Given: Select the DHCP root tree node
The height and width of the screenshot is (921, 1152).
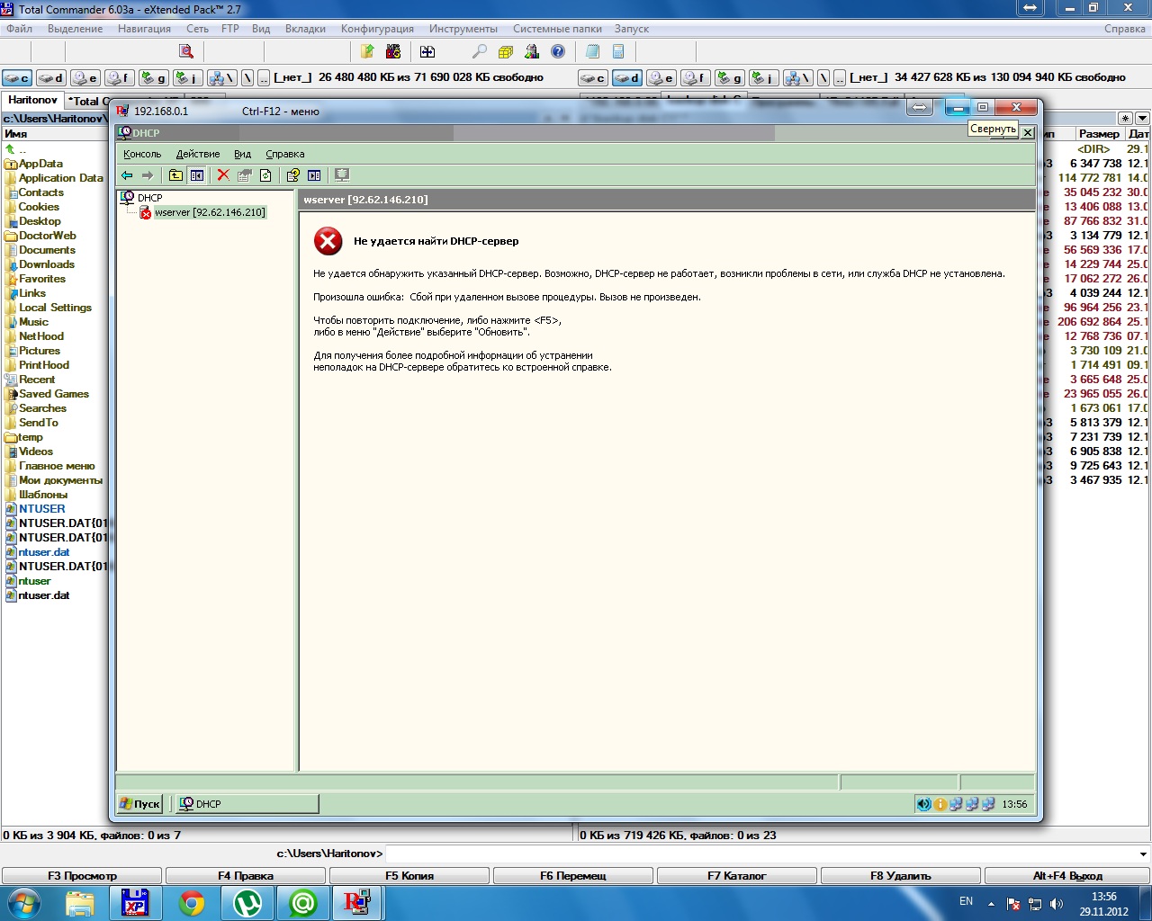Looking at the screenshot, I should pos(149,198).
